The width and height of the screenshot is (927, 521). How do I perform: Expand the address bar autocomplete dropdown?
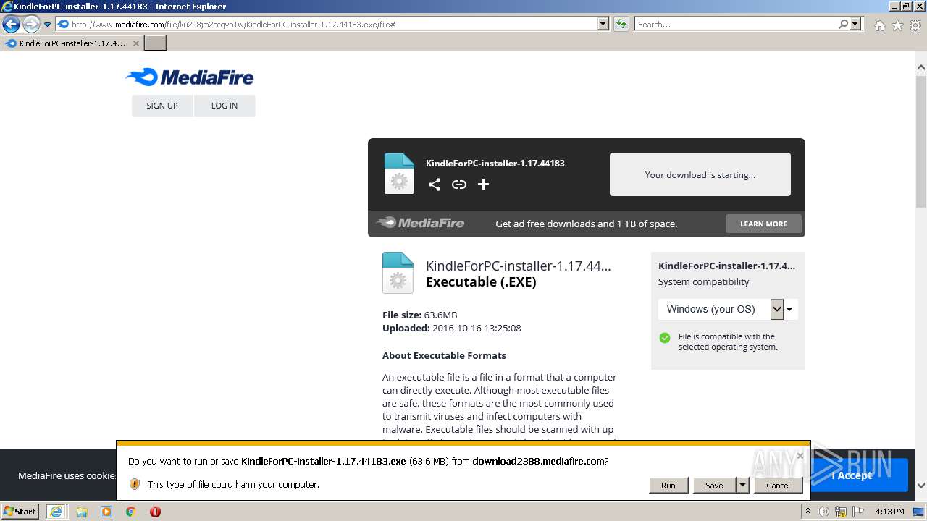click(x=603, y=25)
